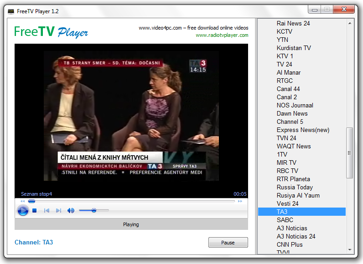Select Rai News 24 channel
This screenshot has width=363, height=264.
301,23
